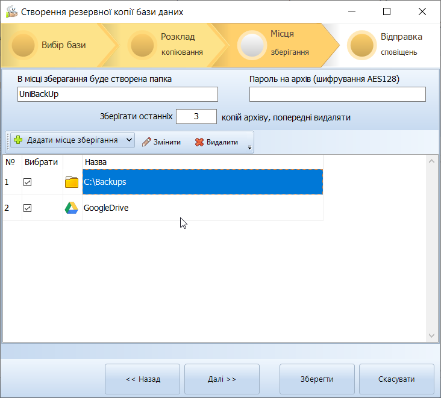The width and height of the screenshot is (441, 398).
Task: Click the list scrollbar down arrow
Action: click(432, 335)
